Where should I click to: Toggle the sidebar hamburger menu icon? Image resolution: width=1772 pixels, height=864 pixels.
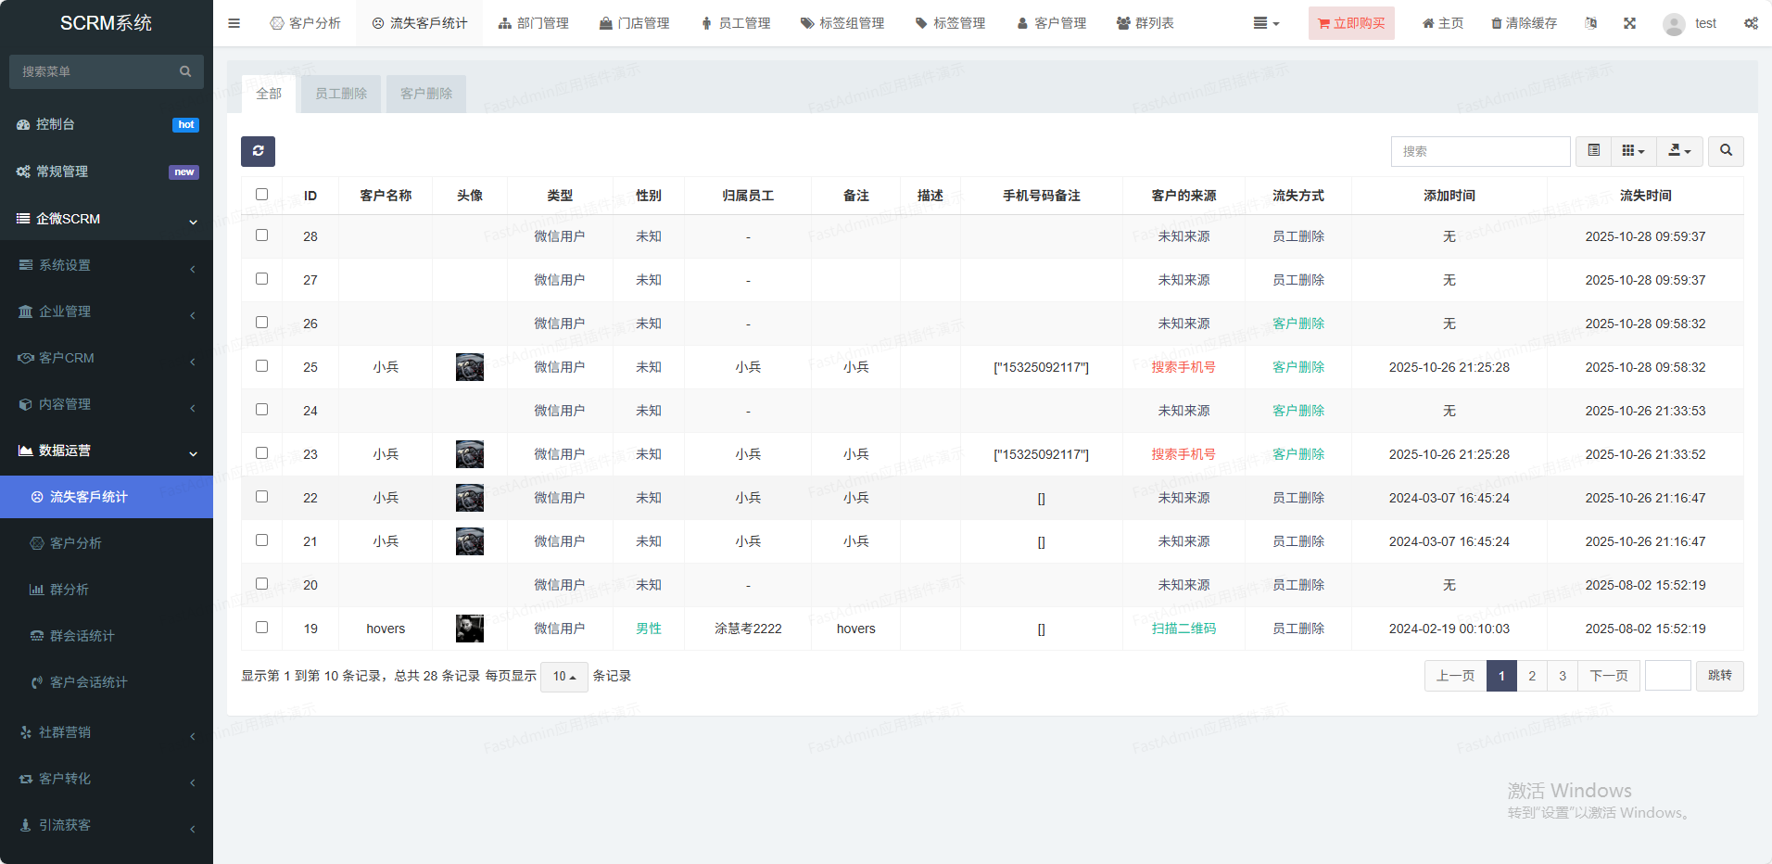(234, 23)
